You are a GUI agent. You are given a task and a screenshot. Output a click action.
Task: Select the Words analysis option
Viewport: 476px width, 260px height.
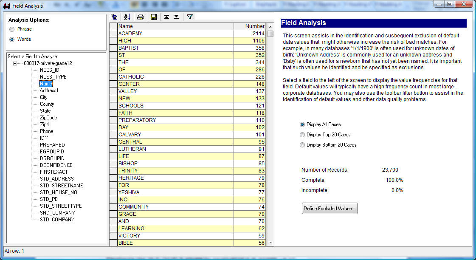12,40
